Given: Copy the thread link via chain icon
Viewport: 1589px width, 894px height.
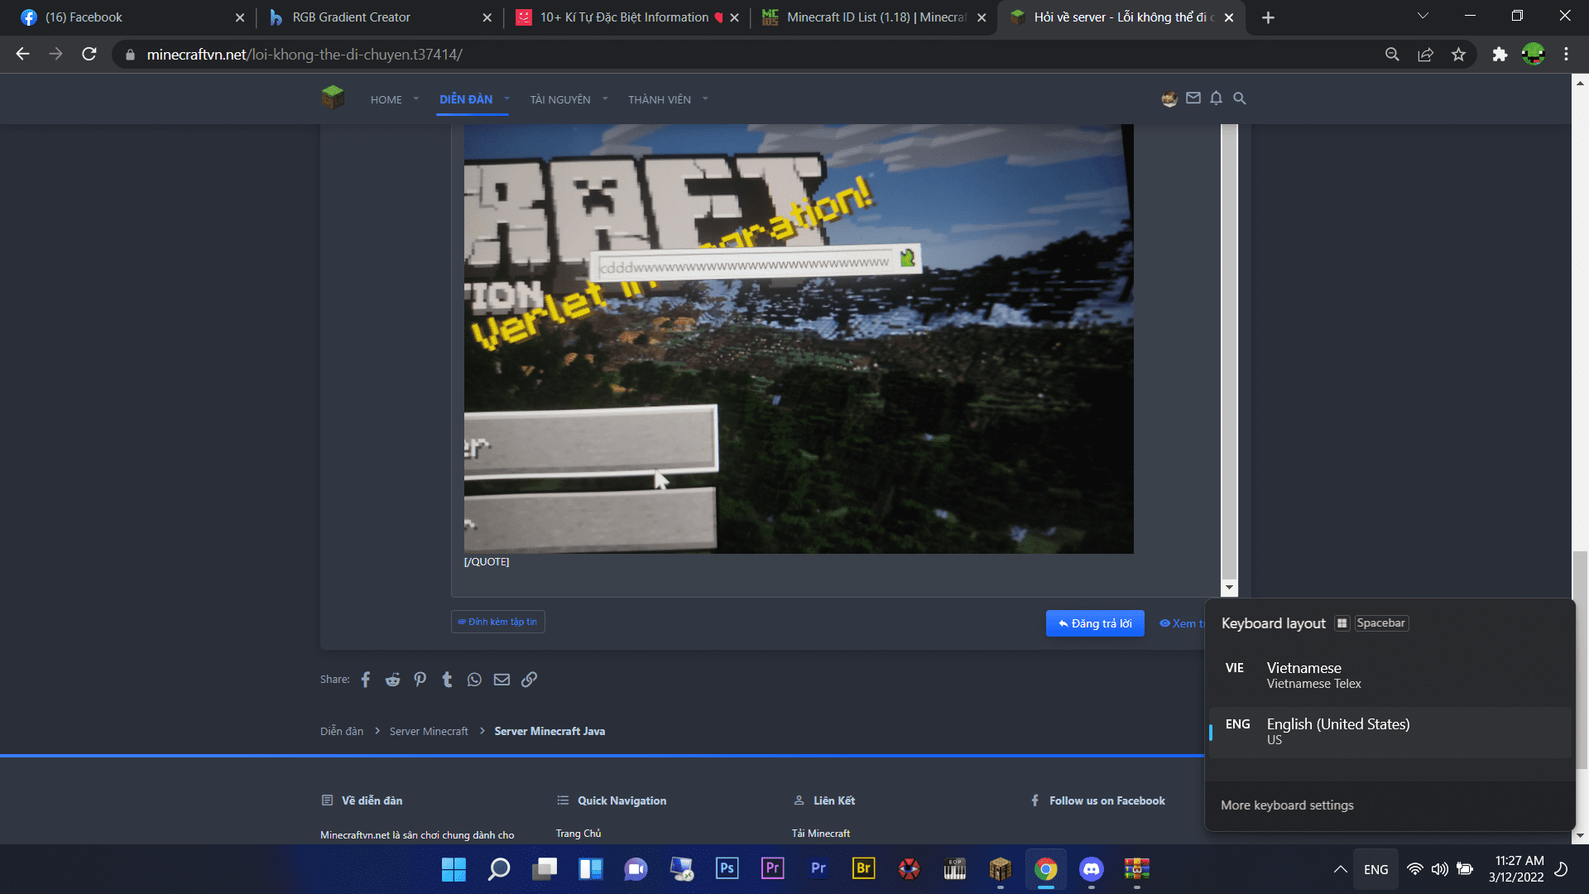Looking at the screenshot, I should click(529, 680).
